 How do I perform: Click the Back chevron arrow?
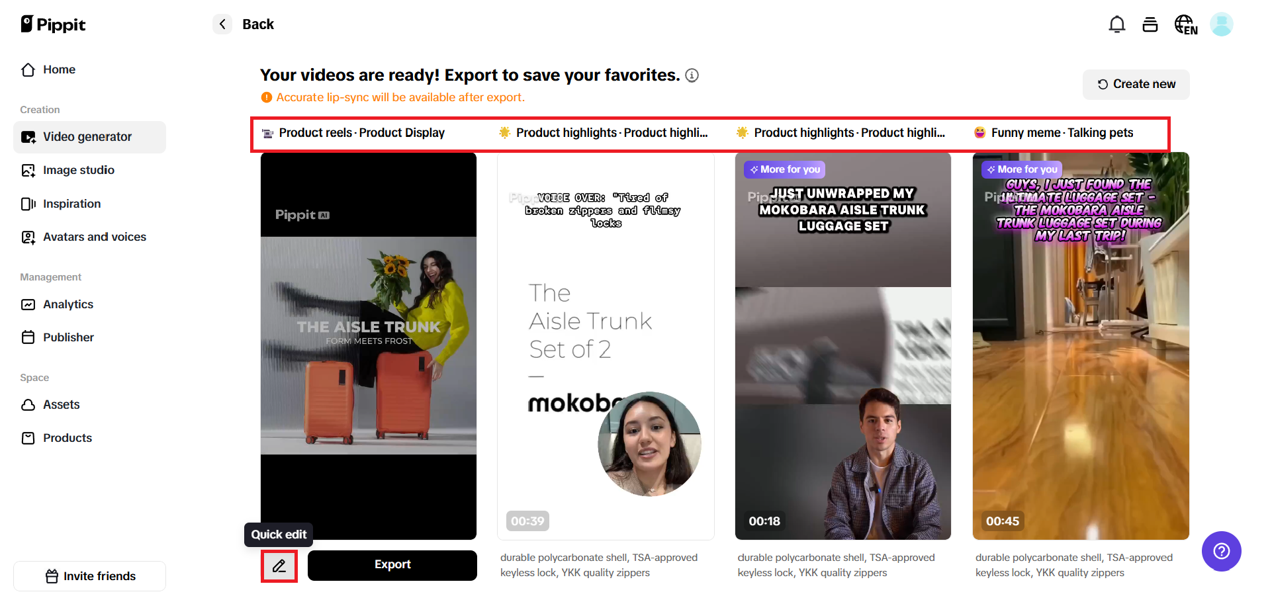(222, 24)
